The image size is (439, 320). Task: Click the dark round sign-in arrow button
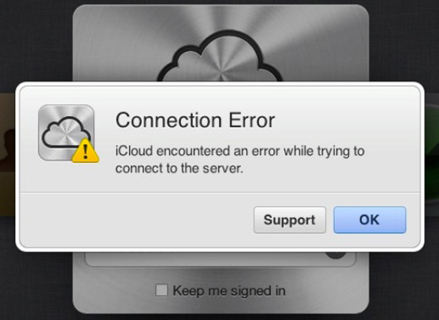point(336,255)
